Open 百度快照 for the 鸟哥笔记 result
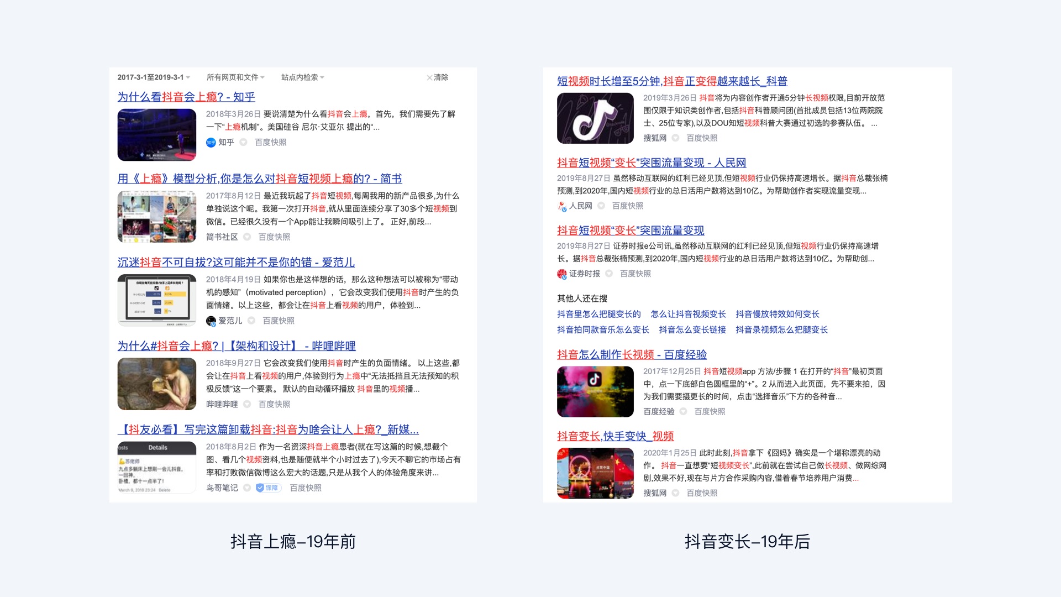This screenshot has height=597, width=1061. pyautogui.click(x=306, y=488)
